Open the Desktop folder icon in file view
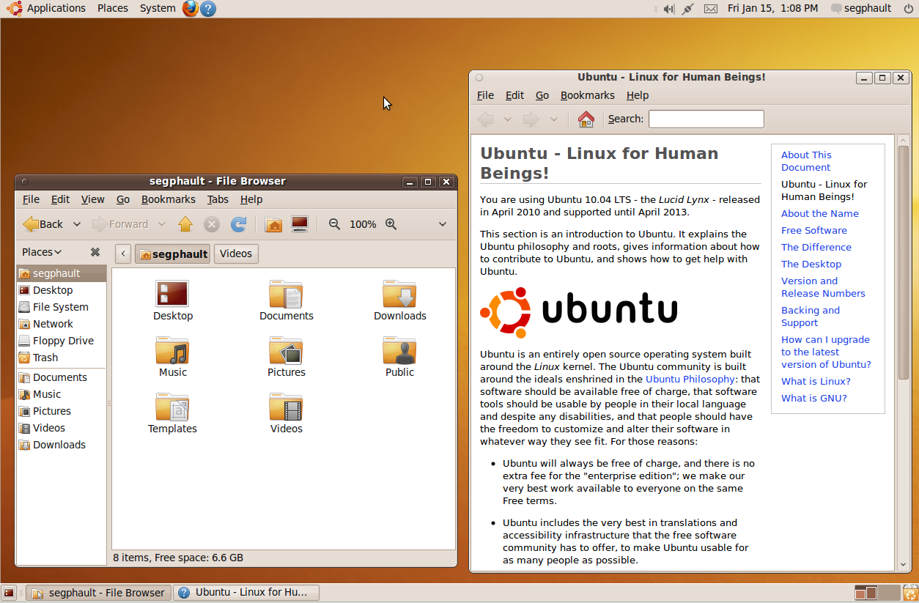 click(x=172, y=293)
